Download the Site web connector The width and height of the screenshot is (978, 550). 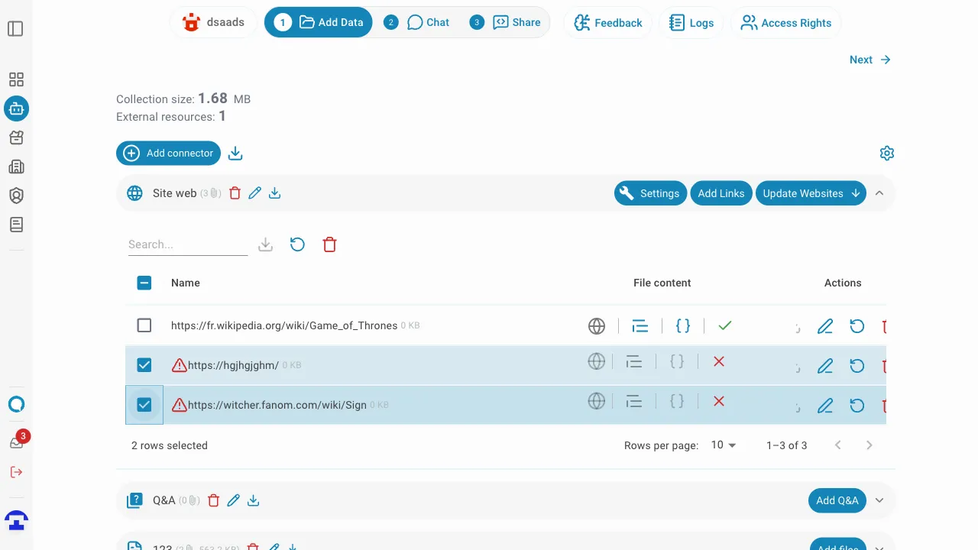275,193
